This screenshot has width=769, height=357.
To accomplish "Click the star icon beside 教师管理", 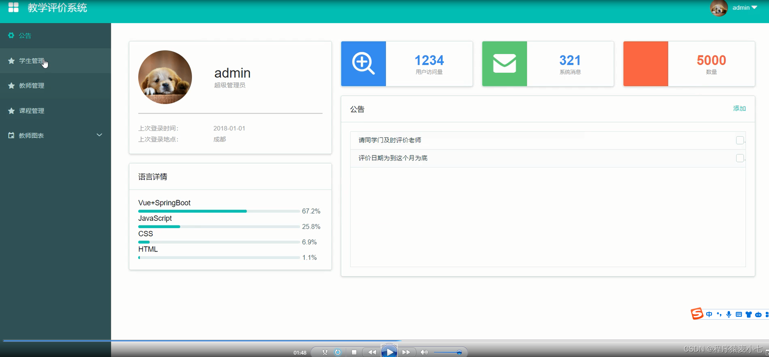I will pyautogui.click(x=11, y=85).
